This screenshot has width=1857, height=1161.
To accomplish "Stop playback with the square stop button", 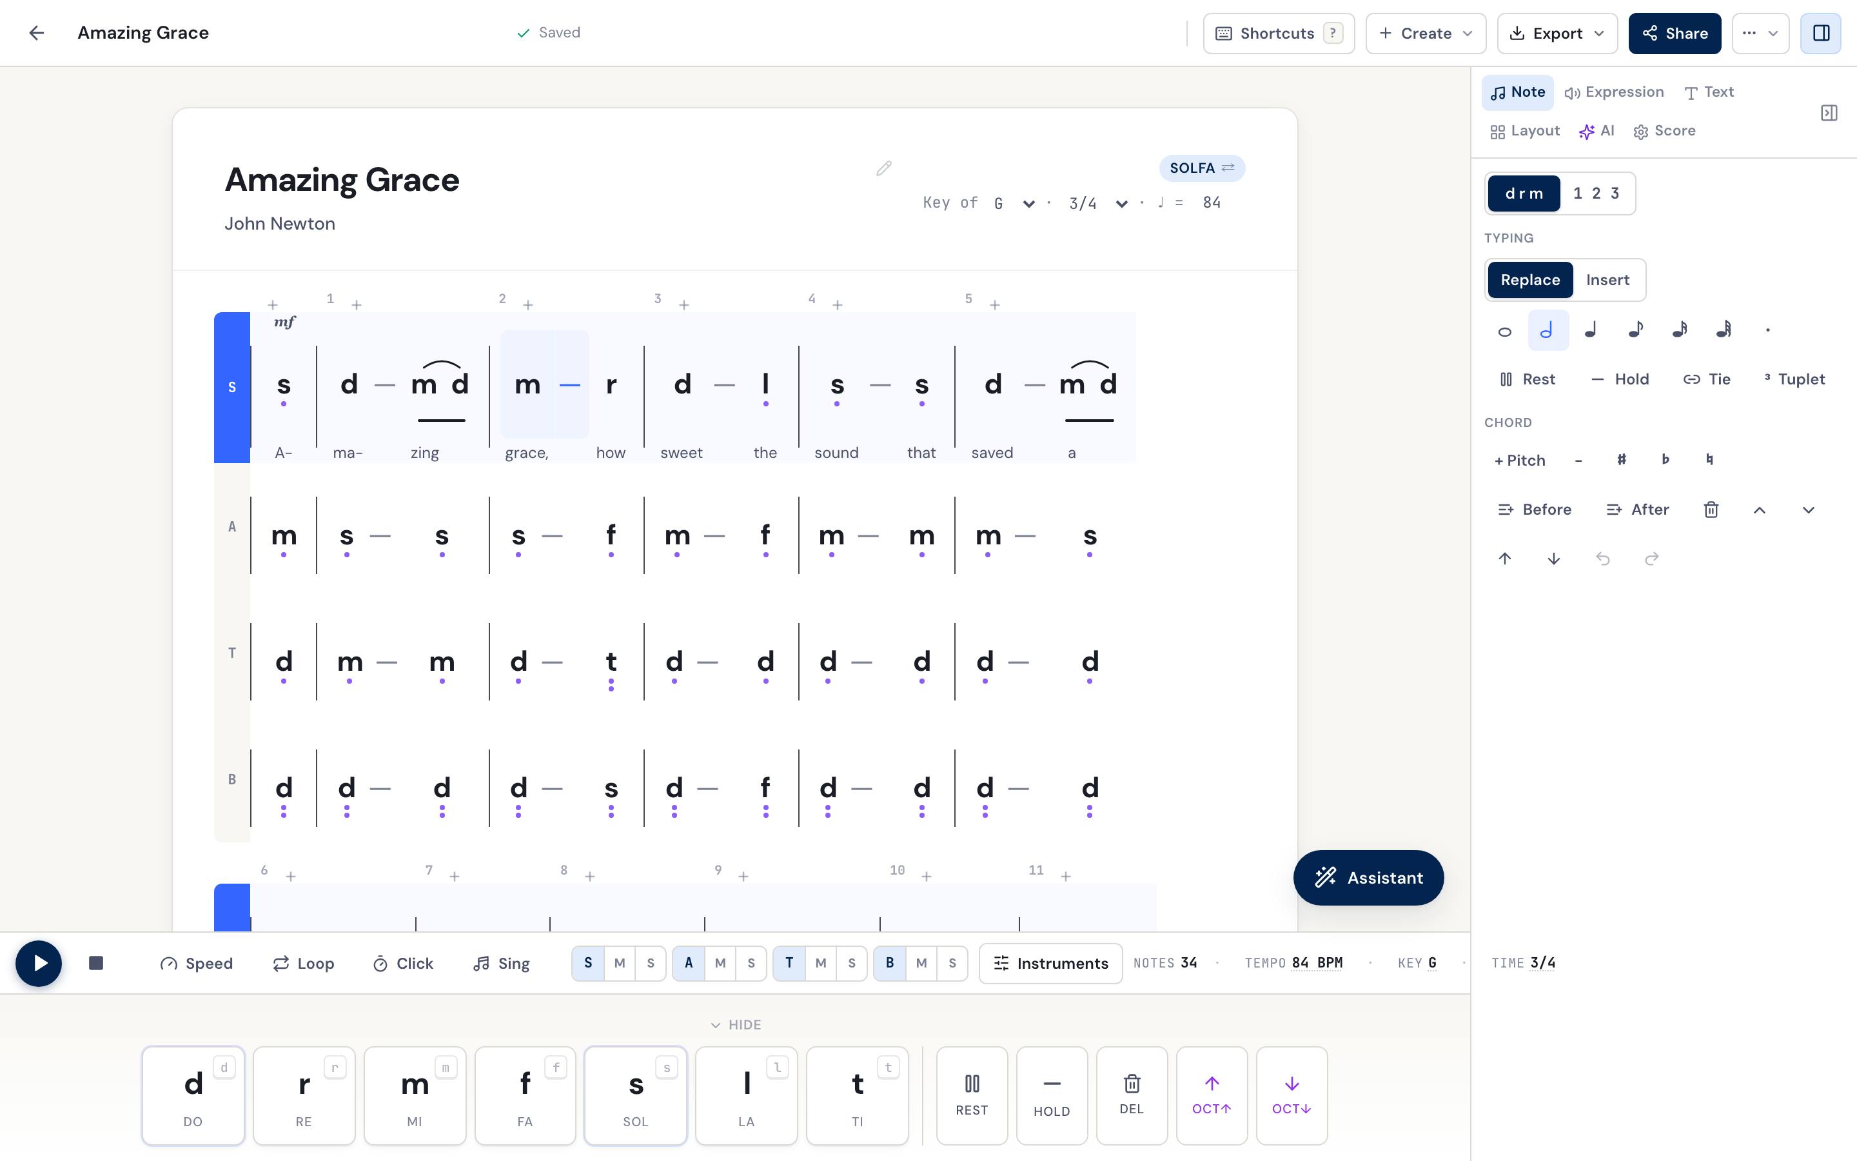I will click(96, 963).
